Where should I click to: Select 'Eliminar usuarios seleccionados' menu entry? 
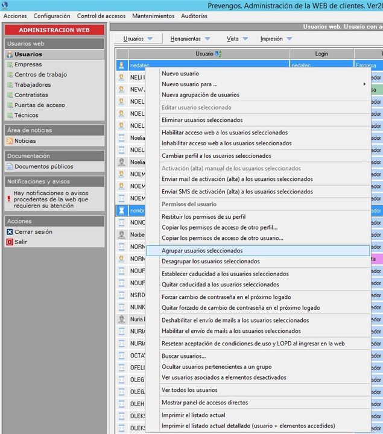click(202, 120)
